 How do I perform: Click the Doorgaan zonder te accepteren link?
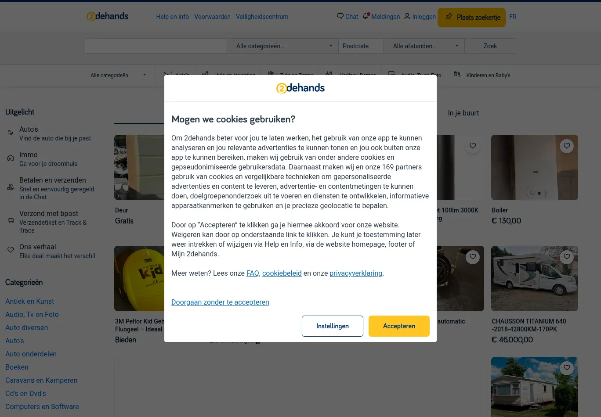click(x=220, y=302)
